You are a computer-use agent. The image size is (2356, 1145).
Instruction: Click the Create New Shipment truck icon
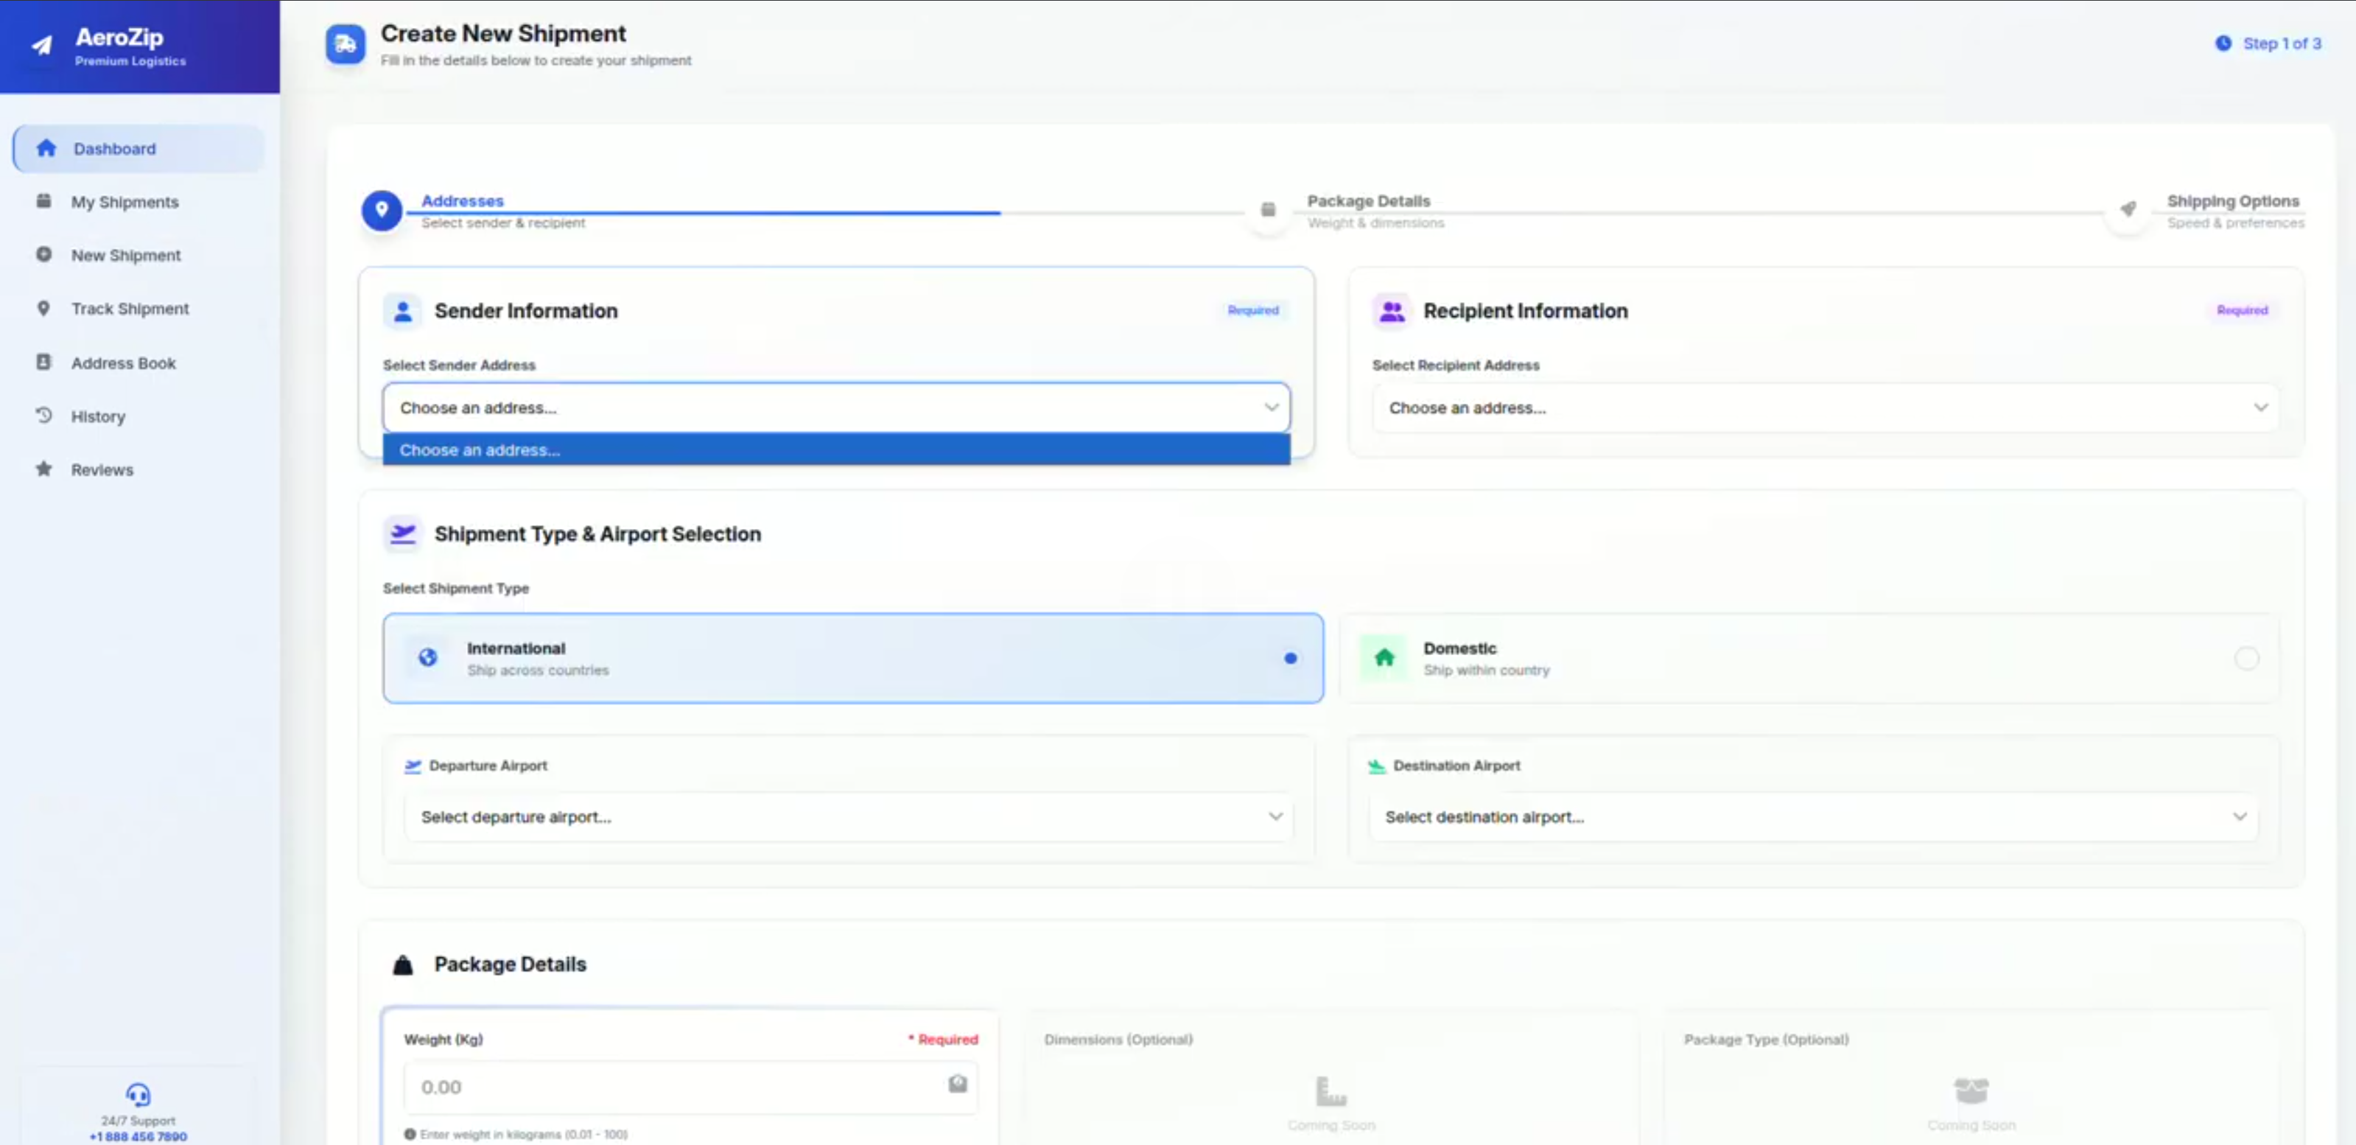click(x=346, y=44)
